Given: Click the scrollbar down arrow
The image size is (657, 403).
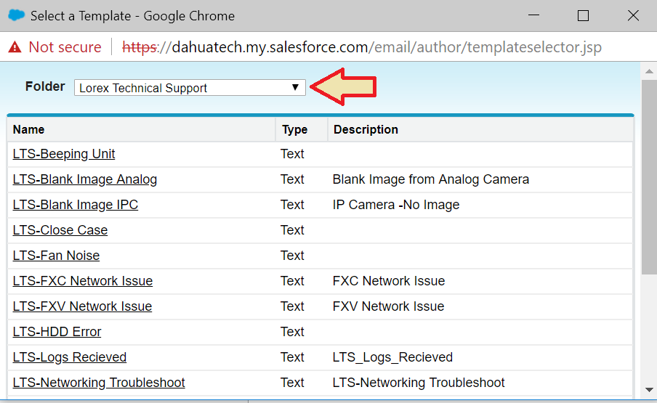Looking at the screenshot, I should 649,390.
